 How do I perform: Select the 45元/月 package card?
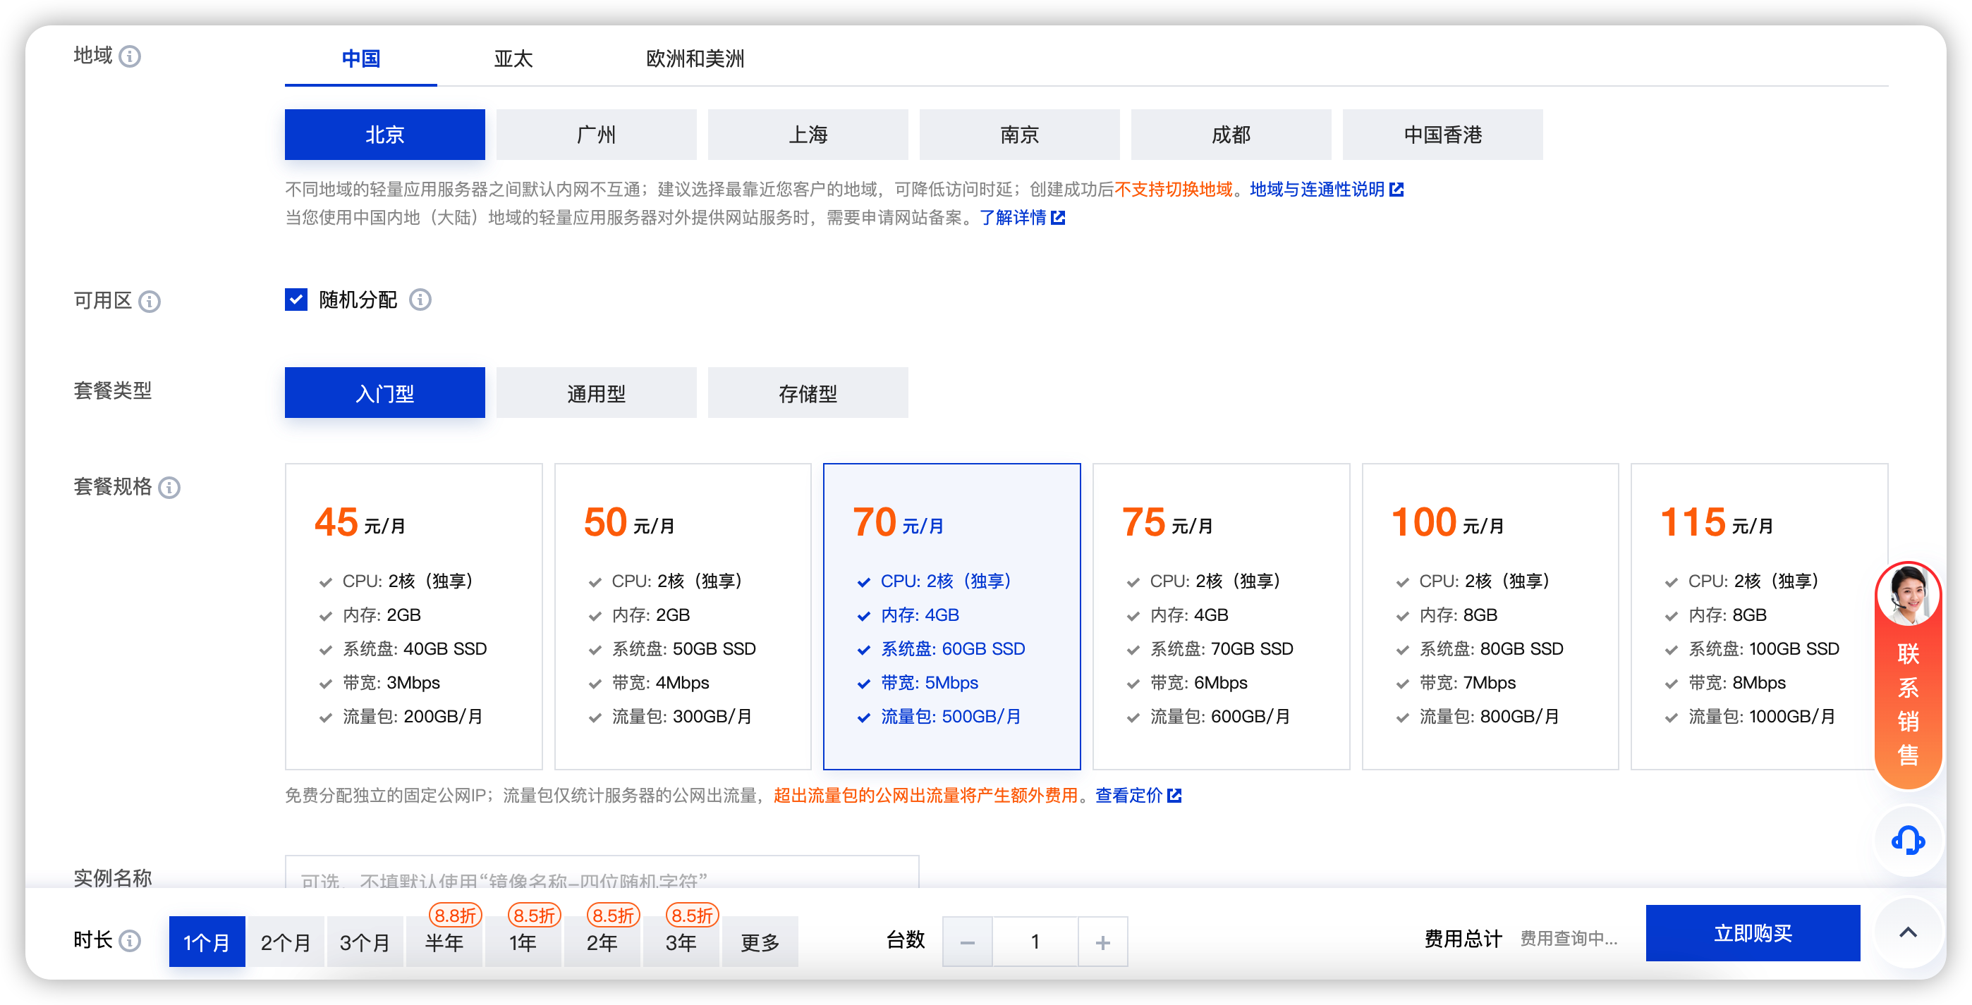tap(413, 616)
